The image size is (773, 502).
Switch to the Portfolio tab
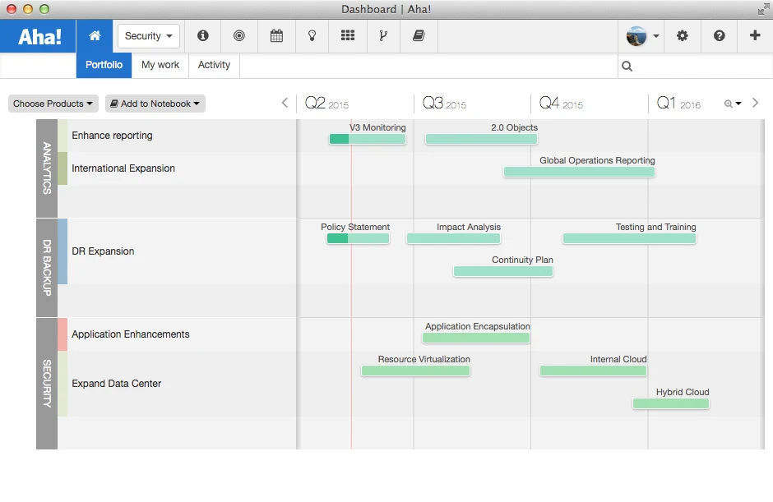(x=104, y=65)
